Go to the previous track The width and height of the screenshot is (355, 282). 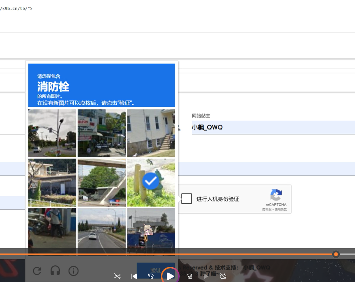point(134,276)
